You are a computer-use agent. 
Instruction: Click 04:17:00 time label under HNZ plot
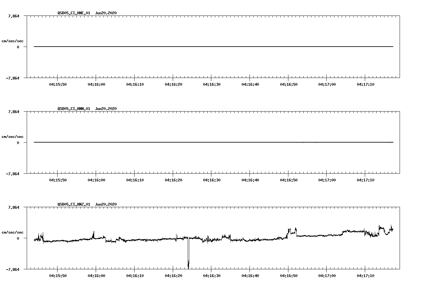327,276
